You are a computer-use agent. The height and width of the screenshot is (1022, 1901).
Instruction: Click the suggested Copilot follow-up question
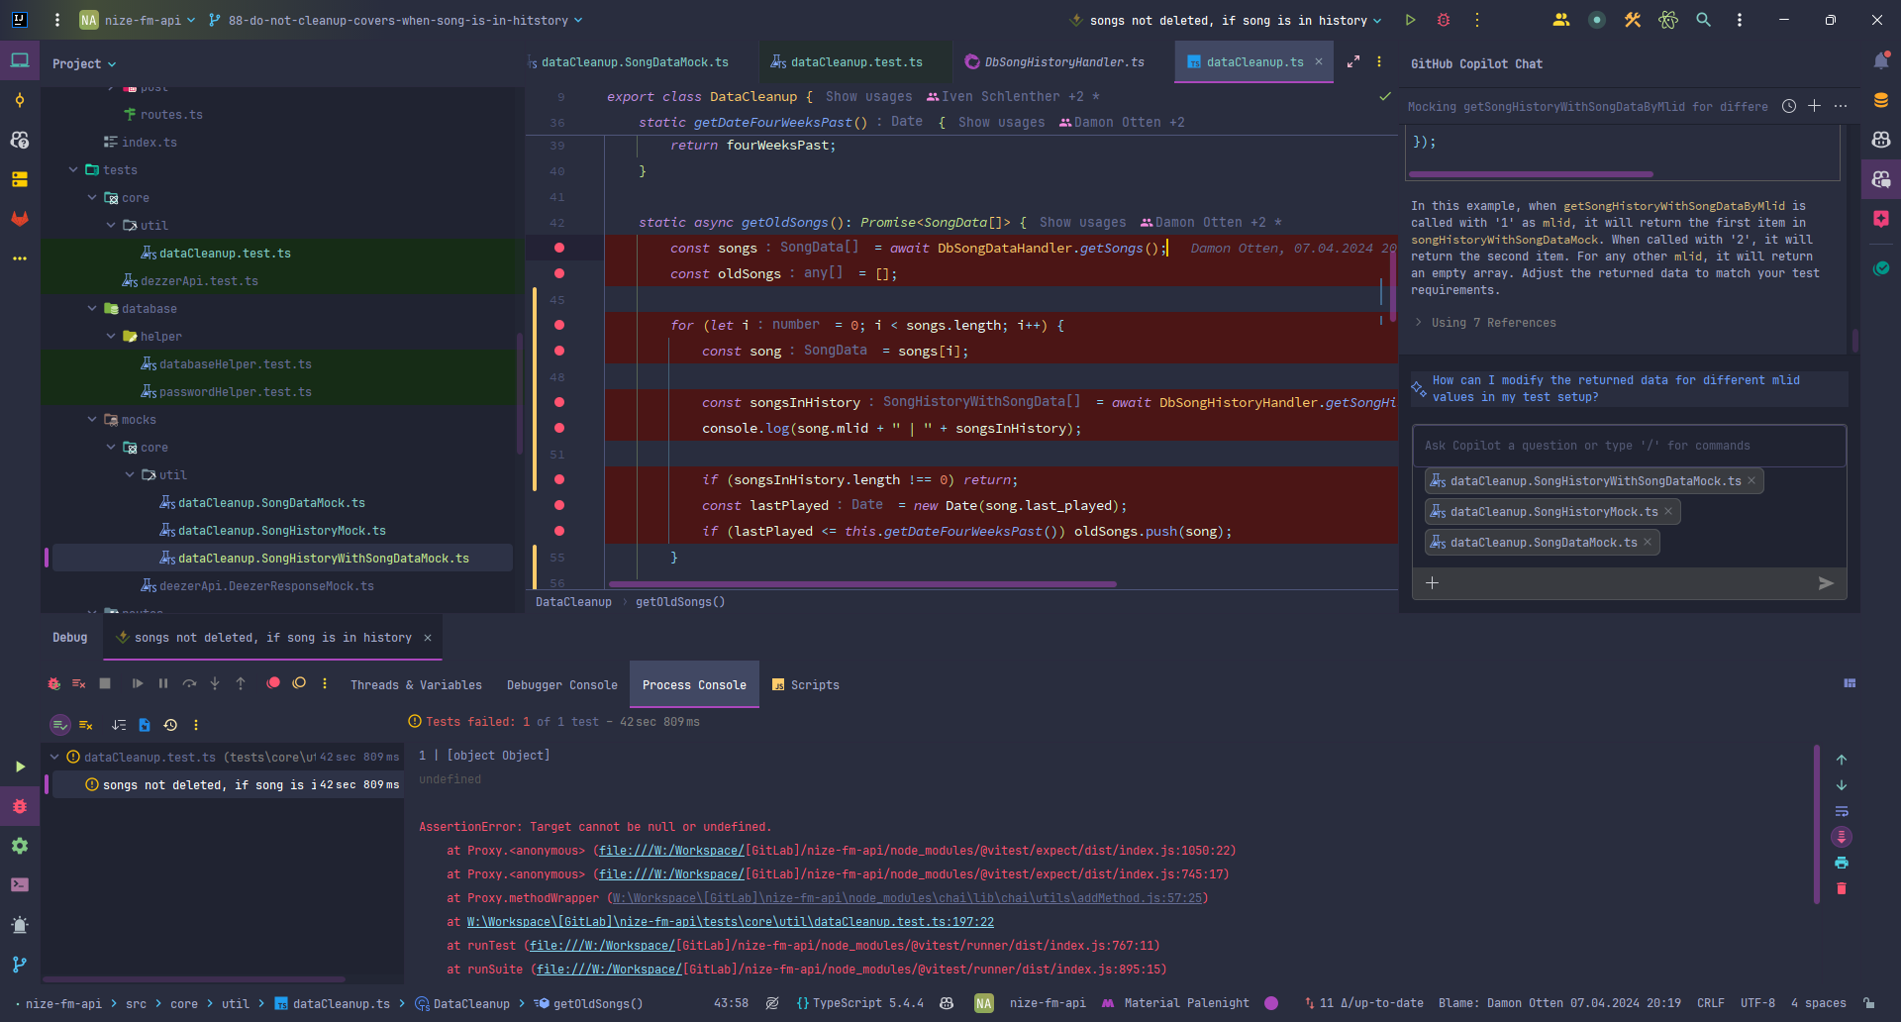[x=1615, y=388]
